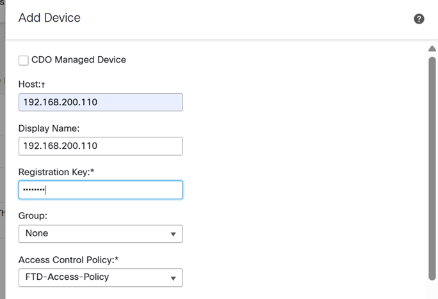The image size is (438, 299).
Task: Click the dagger symbol next to Host
Action: [x=43, y=84]
